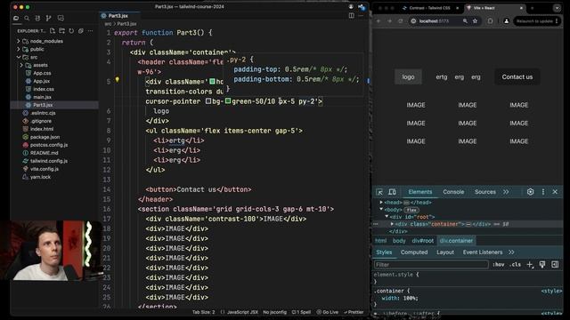Image resolution: width=570 pixels, height=320 pixels.
Task: Add new style rule plus icon
Action: (530, 265)
